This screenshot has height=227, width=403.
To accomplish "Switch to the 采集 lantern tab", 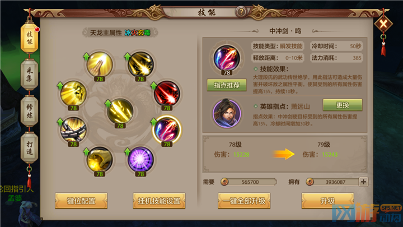I will click(29, 75).
